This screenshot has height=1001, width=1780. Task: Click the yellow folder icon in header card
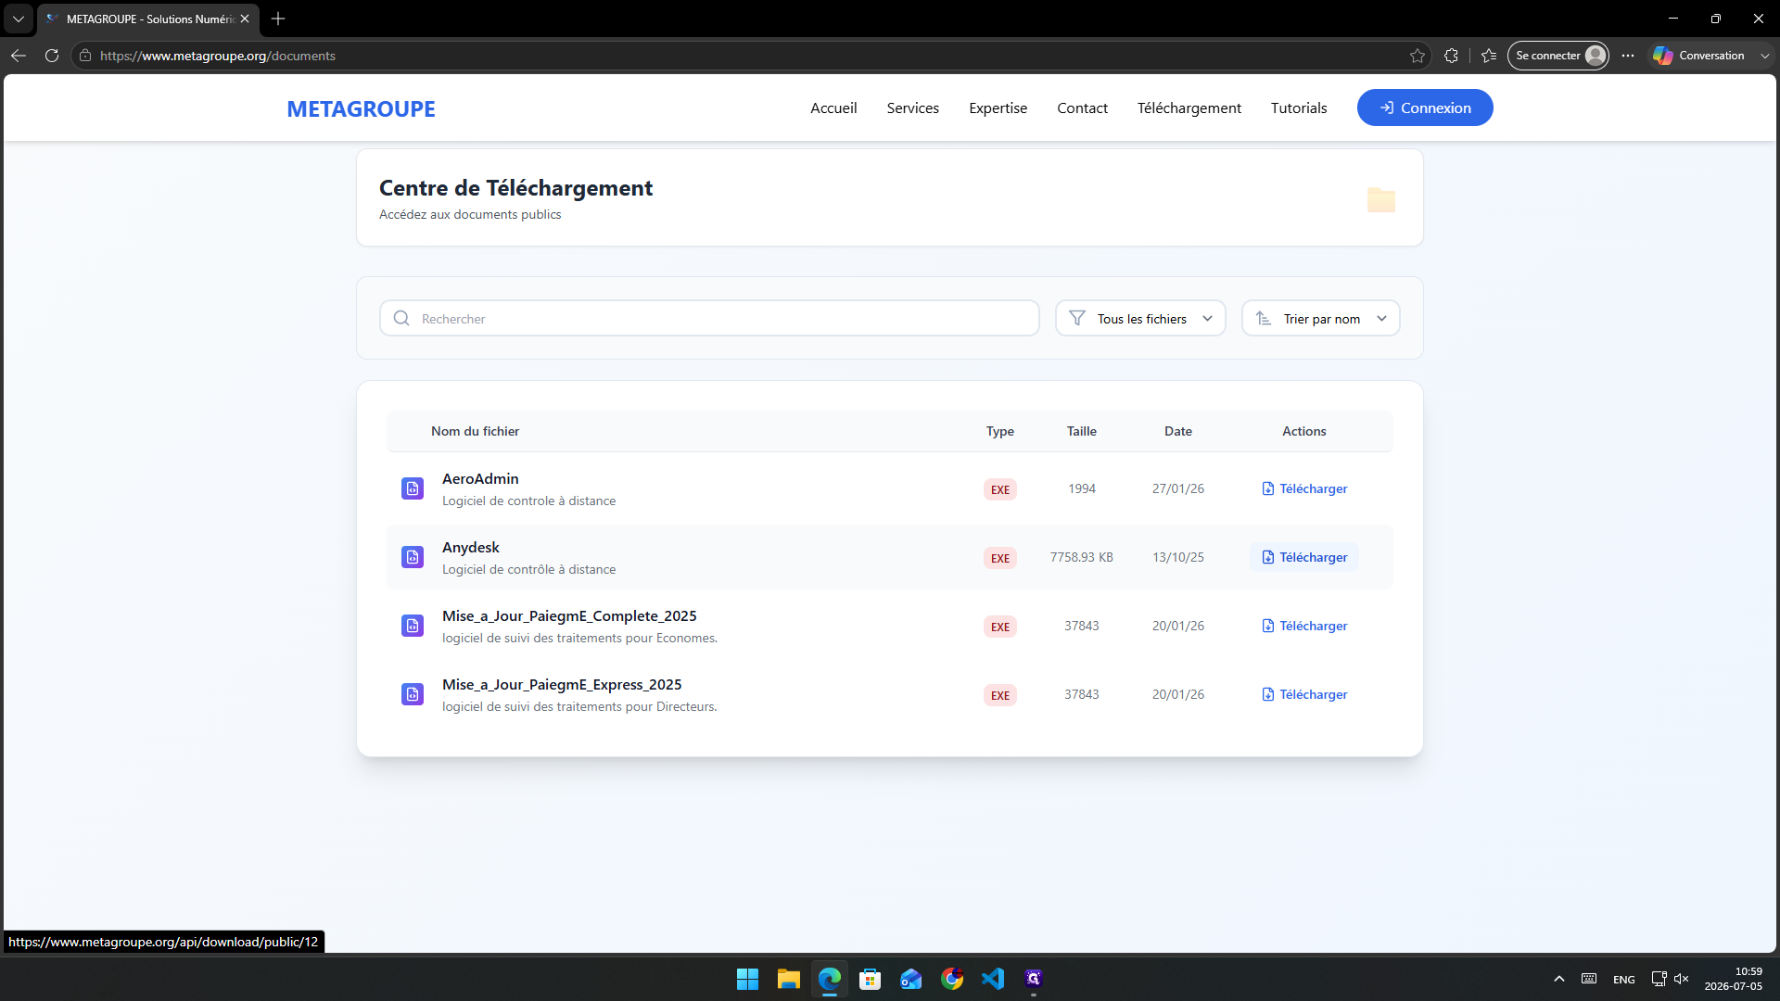[1381, 199]
